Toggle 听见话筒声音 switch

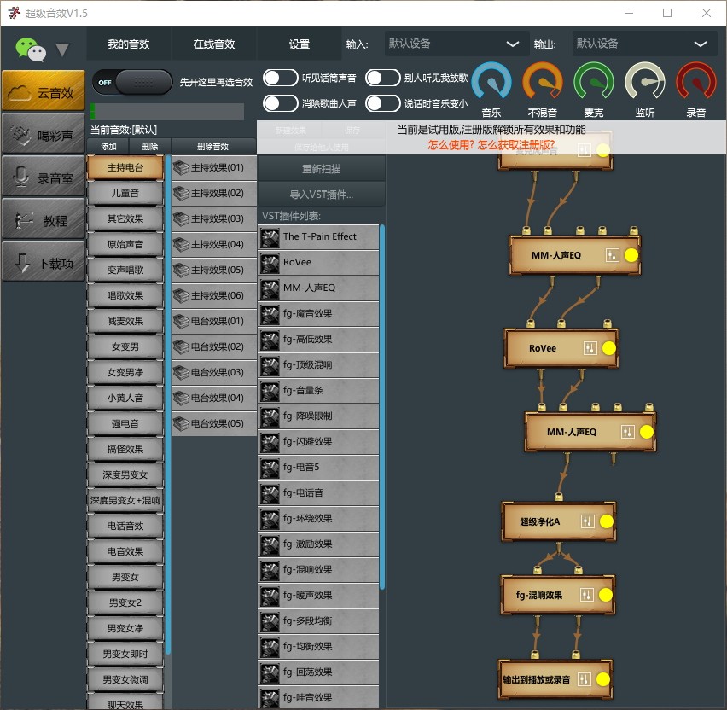point(280,78)
